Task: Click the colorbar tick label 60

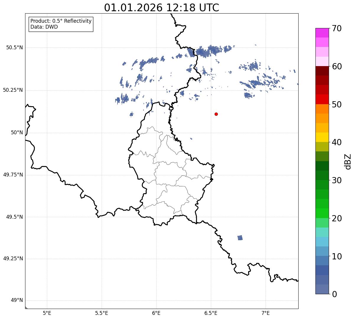Action: tap(337, 66)
